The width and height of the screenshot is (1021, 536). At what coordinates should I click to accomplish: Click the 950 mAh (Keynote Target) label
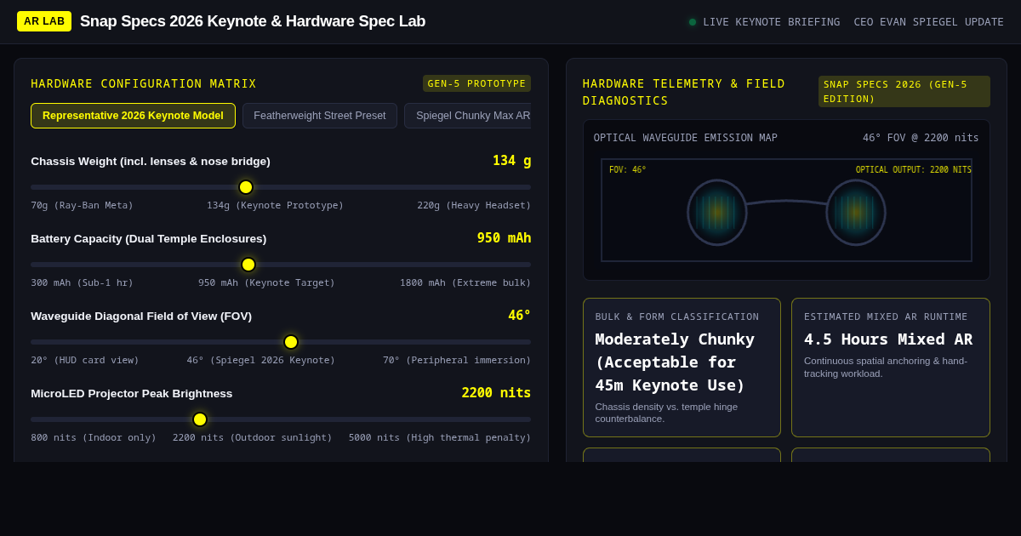click(x=266, y=283)
